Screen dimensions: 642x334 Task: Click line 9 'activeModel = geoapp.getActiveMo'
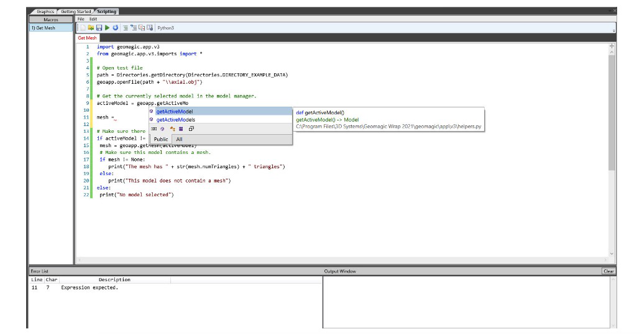click(x=142, y=103)
